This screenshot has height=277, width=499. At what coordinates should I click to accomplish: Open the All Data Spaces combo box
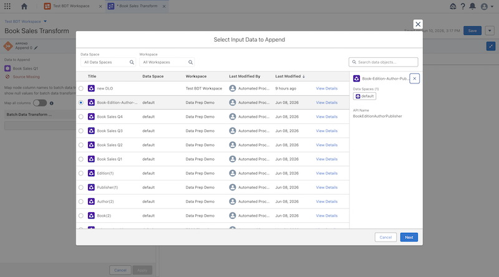pos(108,62)
